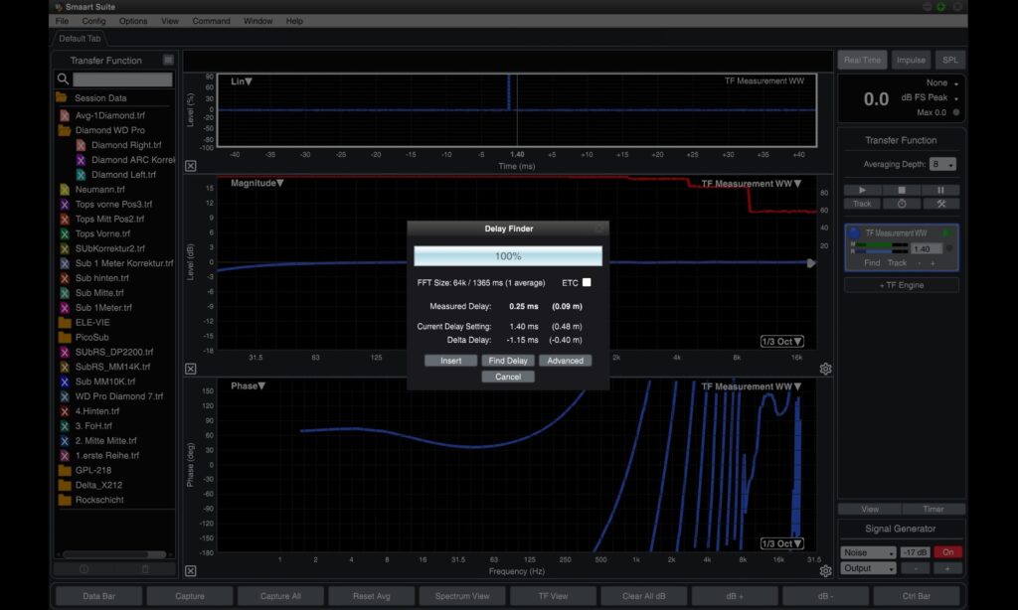Toggle the Diamond Right.trf trace display icon
1018x610 pixels.
point(81,145)
